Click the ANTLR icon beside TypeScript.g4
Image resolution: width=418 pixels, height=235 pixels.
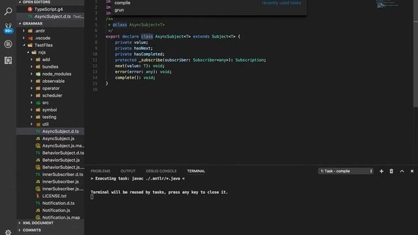tap(30, 9)
